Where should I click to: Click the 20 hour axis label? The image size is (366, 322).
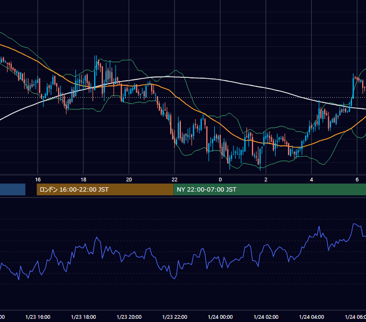(129, 180)
